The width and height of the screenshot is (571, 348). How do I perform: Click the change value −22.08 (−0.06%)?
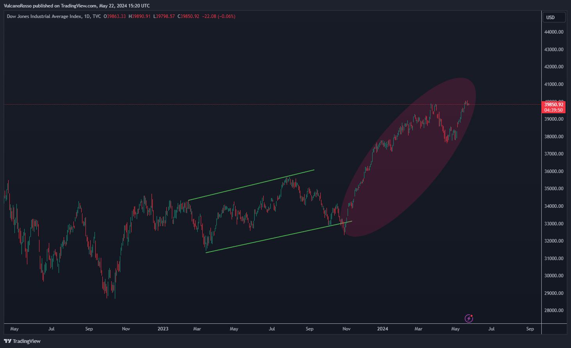219,16
